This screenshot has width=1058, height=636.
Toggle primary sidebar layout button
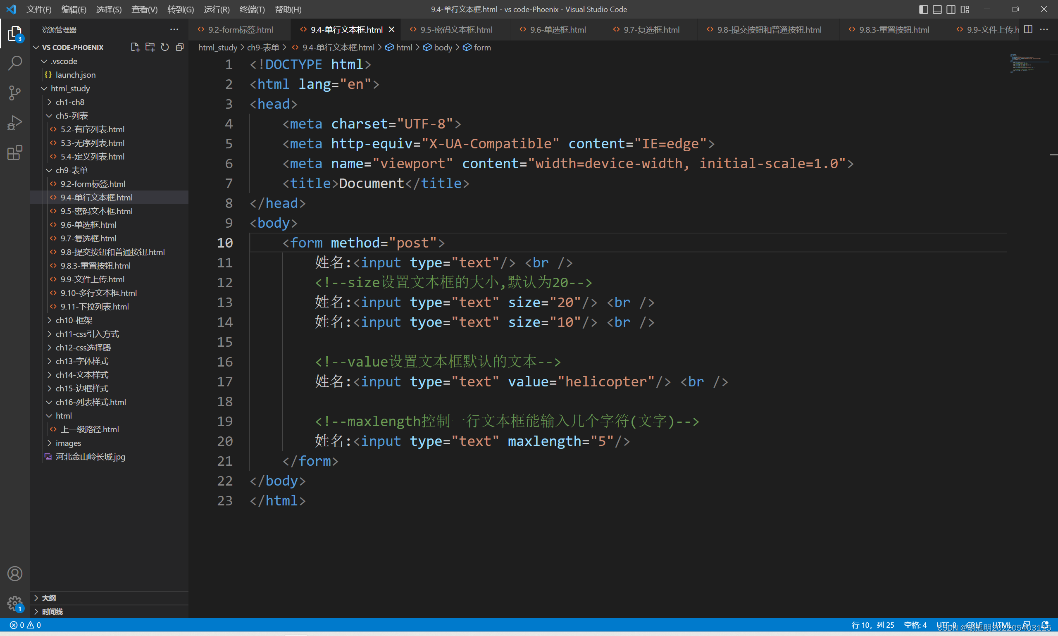coord(923,10)
